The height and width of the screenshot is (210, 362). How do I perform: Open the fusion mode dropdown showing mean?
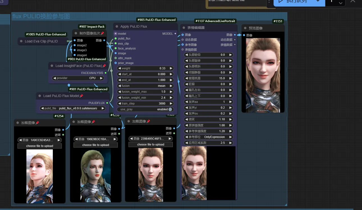pyautogui.click(x=145, y=86)
